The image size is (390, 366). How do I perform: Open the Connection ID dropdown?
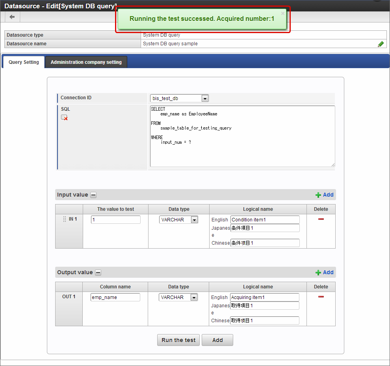pyautogui.click(x=205, y=98)
